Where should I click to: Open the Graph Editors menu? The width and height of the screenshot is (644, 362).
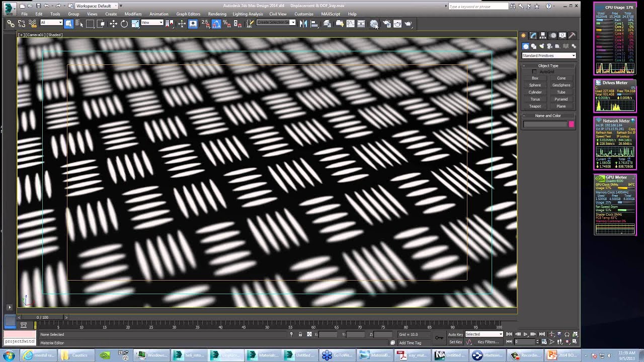pyautogui.click(x=188, y=14)
